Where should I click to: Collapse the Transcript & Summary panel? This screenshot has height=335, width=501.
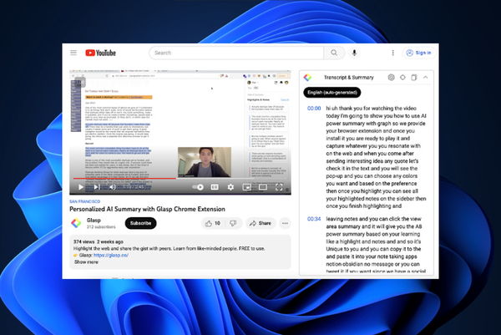425,78
